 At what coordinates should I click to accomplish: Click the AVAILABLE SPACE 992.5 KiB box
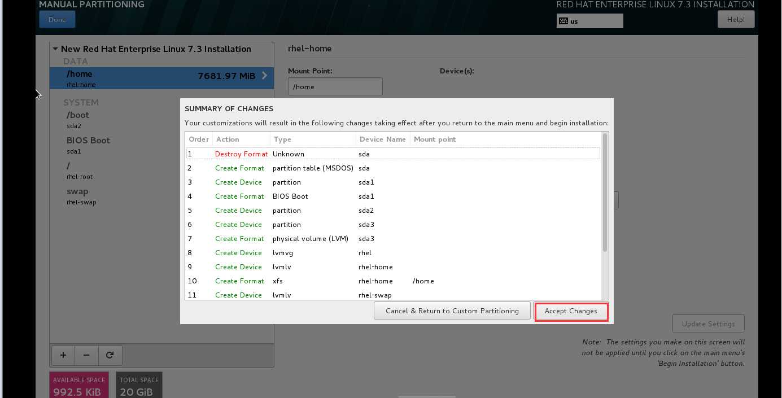pyautogui.click(x=79, y=385)
